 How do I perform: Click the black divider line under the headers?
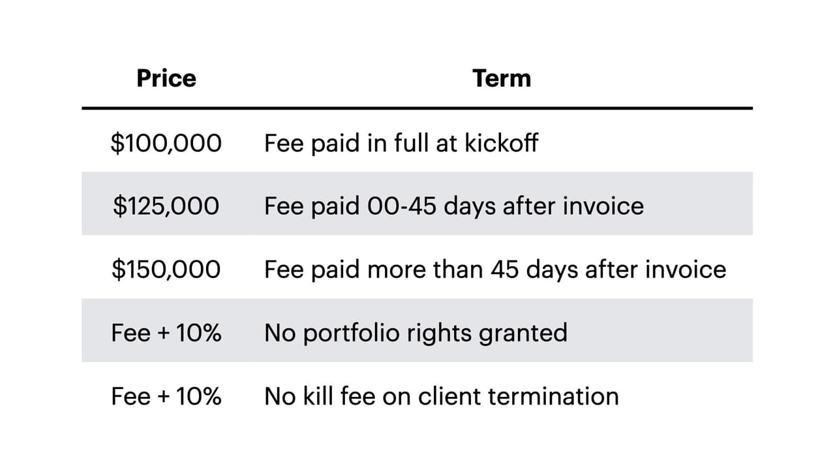click(x=417, y=108)
